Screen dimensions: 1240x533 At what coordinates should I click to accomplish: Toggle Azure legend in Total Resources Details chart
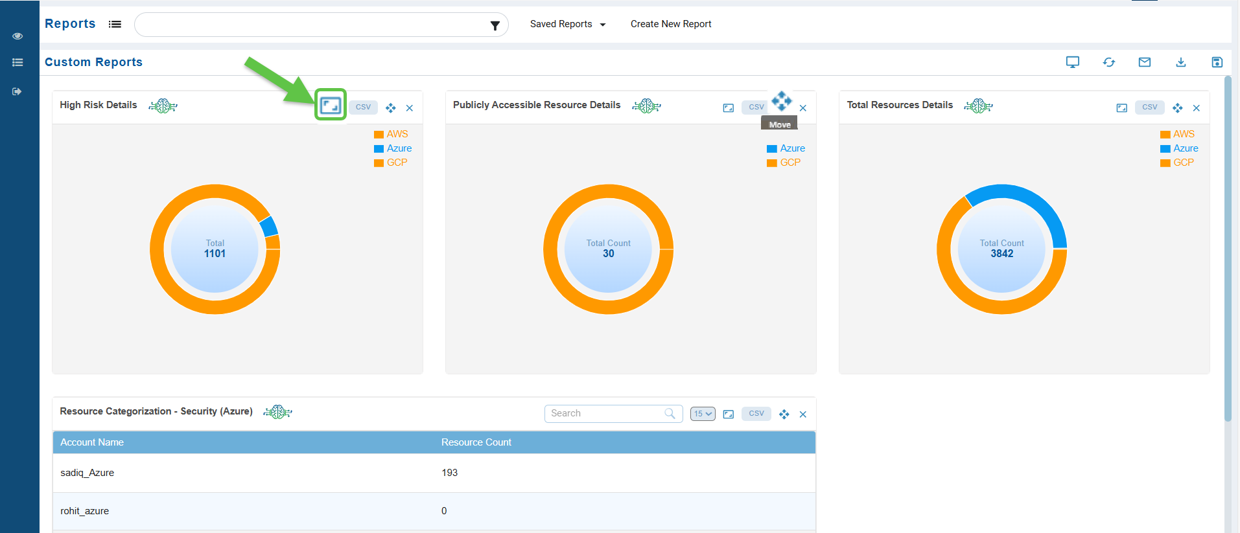[x=1179, y=148]
